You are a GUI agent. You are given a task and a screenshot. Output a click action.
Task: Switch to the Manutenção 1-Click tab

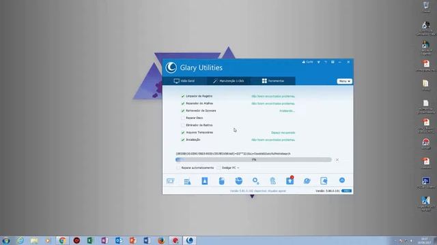(x=229, y=81)
